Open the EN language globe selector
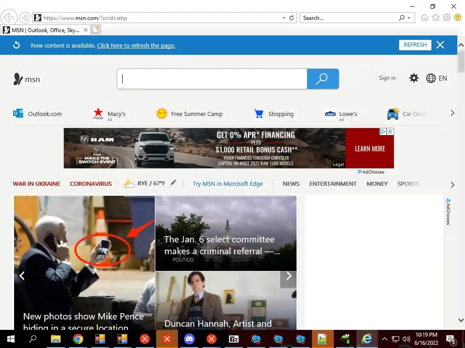465x348 pixels. pyautogui.click(x=436, y=78)
